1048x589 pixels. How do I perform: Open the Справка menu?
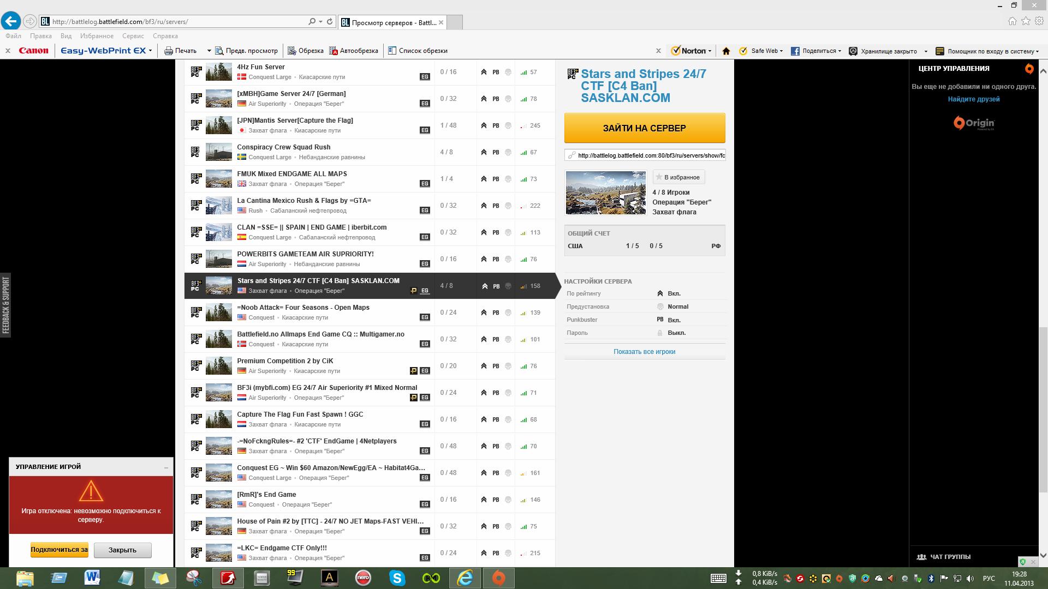[x=165, y=36]
